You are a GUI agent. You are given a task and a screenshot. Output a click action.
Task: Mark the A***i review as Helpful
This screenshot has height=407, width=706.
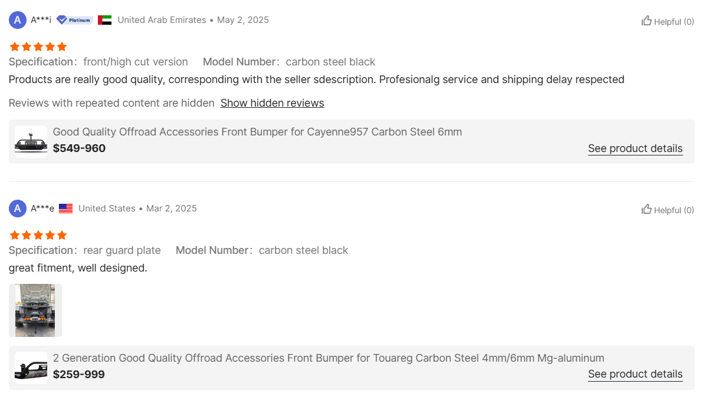pos(668,21)
